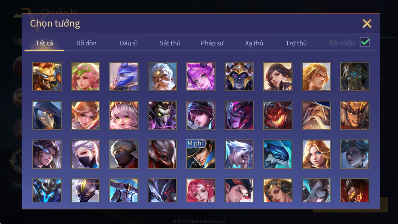Toggle the Đã nhận checkbox
398x224 pixels.
point(365,42)
